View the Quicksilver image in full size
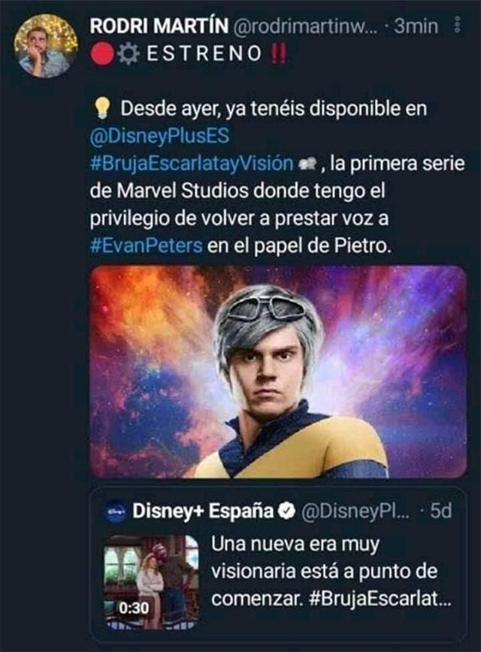Screen dimensions: 481x652 point(278,376)
